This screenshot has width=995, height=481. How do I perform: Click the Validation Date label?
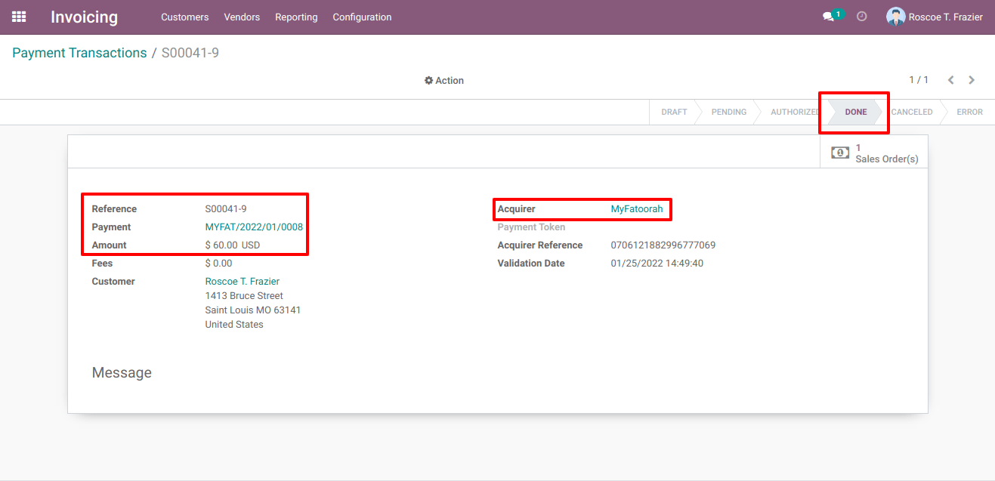(x=531, y=264)
